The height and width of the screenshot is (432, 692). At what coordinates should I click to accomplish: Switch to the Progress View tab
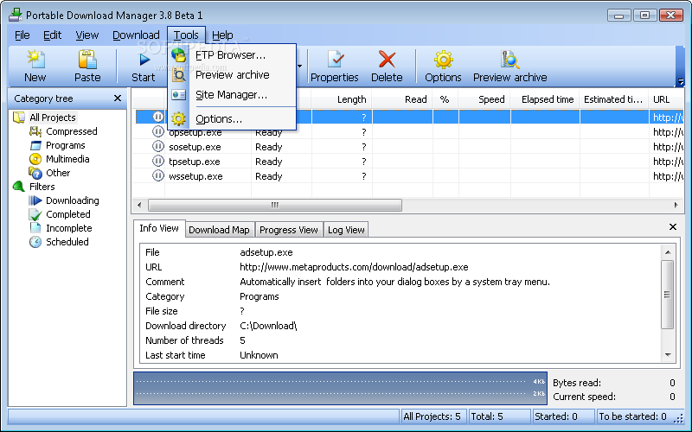(289, 230)
